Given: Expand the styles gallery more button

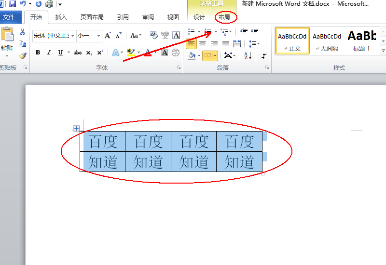Looking at the screenshot, I should coord(383,51).
